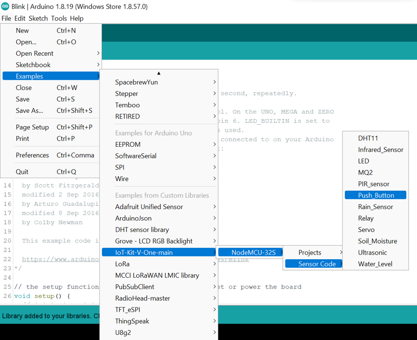
Task: Expand the RadioHead-master examples
Action: [159, 298]
